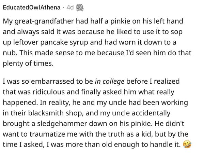Viewport: 204px width, 153px height.
Task: Click the word "great-grandfather" in first line
Action: (x=44, y=22)
